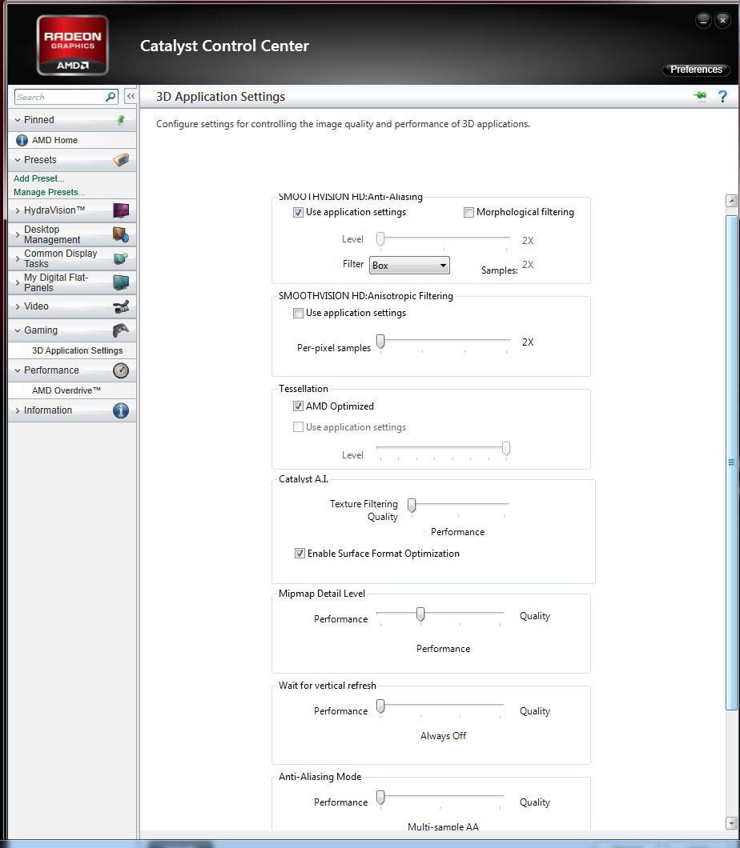
Task: Click the Performance gauge icon
Action: (x=121, y=370)
